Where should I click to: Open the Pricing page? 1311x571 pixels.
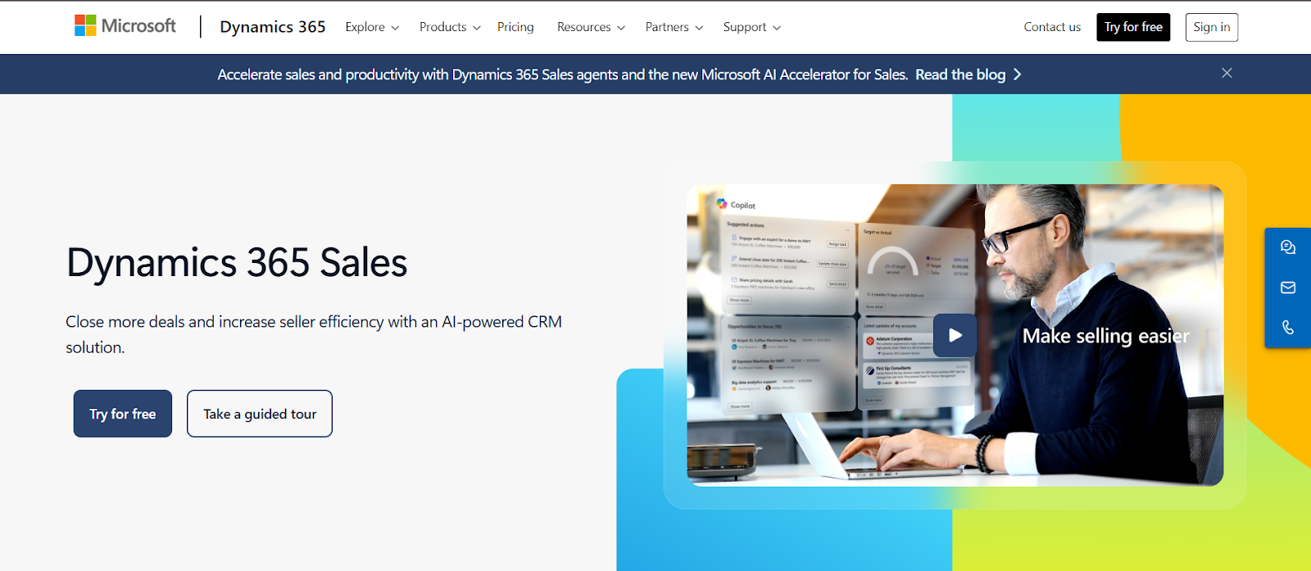pyautogui.click(x=515, y=27)
